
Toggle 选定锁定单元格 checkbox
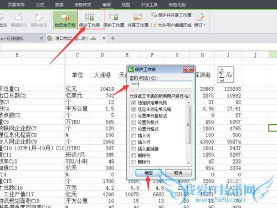tap(134, 103)
